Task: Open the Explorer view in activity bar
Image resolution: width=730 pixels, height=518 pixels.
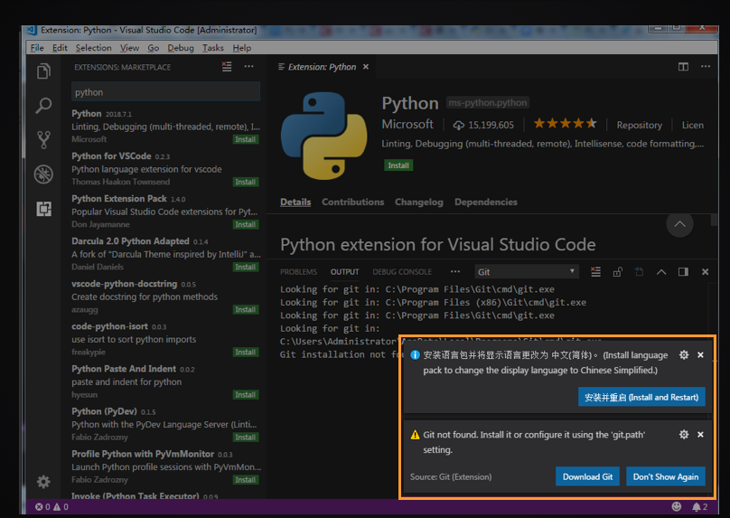Action: coord(43,71)
